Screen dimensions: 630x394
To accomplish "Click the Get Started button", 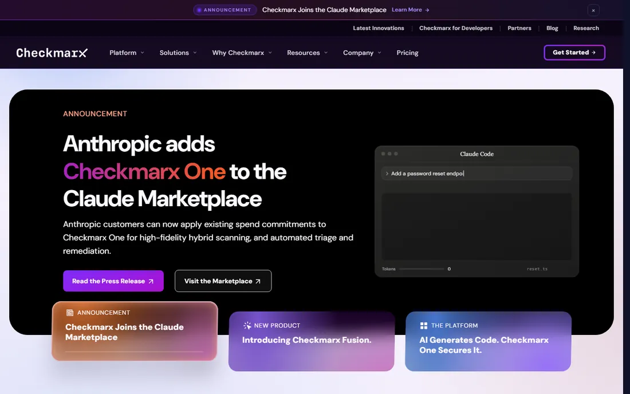I will [574, 52].
